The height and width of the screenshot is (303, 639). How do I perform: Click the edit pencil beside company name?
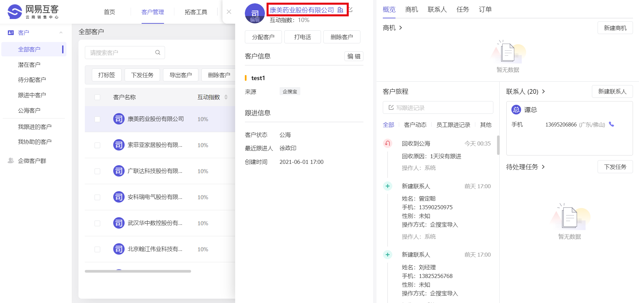[351, 10]
